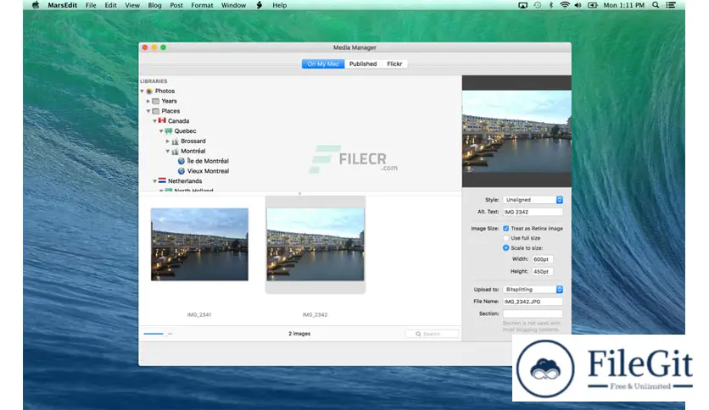Screen dimensions: 709x410
Task: Click globe icon beside Vieux Montreal
Action: [x=181, y=171]
